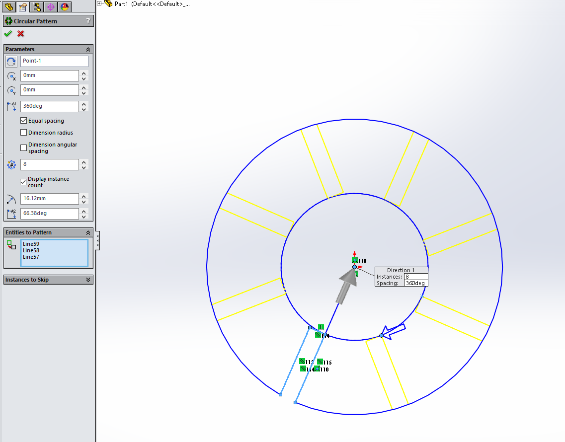Select Line57 in entities list

pyautogui.click(x=31, y=257)
